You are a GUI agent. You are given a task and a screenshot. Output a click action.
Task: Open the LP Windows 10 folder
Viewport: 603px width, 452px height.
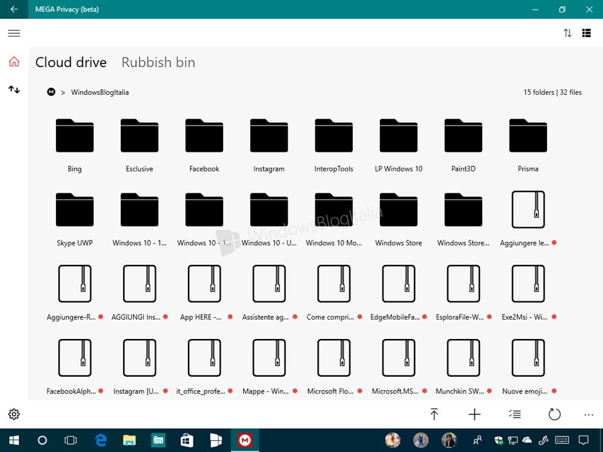[398, 145]
